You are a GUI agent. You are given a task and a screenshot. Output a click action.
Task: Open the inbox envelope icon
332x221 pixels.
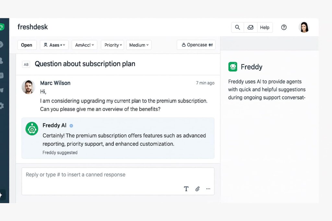pos(250,28)
